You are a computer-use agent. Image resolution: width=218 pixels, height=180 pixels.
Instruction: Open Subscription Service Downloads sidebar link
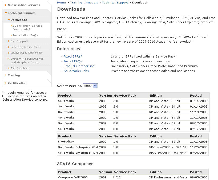point(27,27)
